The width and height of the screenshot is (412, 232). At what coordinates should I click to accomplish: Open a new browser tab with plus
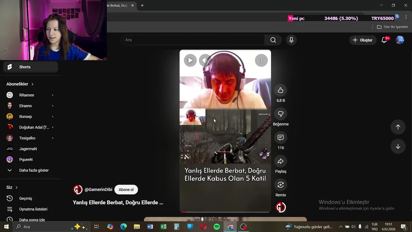(142, 5)
